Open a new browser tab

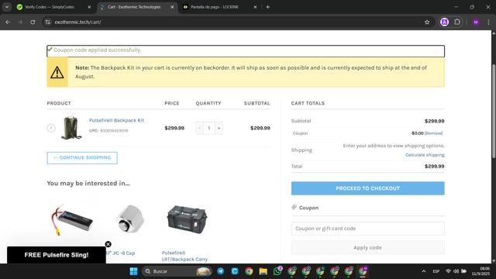pyautogui.click(x=267, y=7)
